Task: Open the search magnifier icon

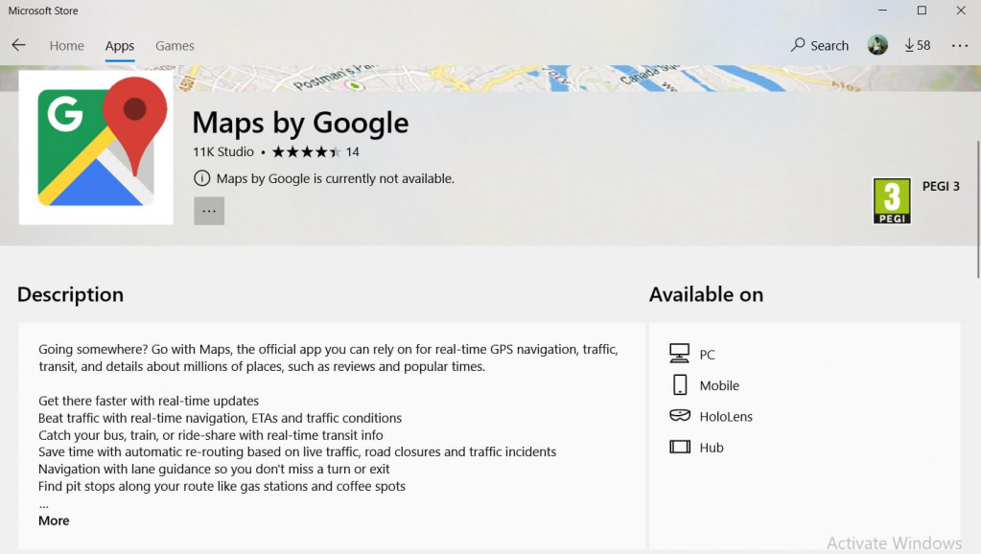Action: [x=798, y=45]
